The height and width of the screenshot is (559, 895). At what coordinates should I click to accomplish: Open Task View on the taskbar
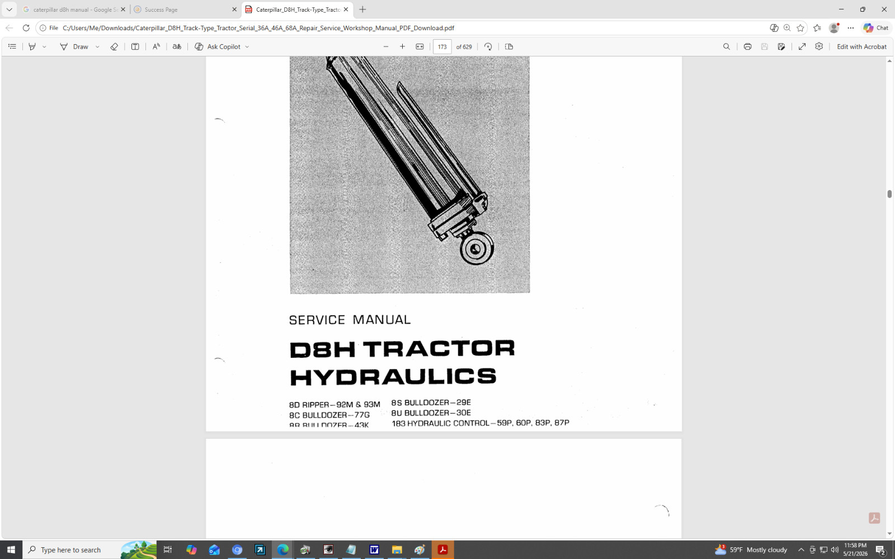tap(167, 550)
